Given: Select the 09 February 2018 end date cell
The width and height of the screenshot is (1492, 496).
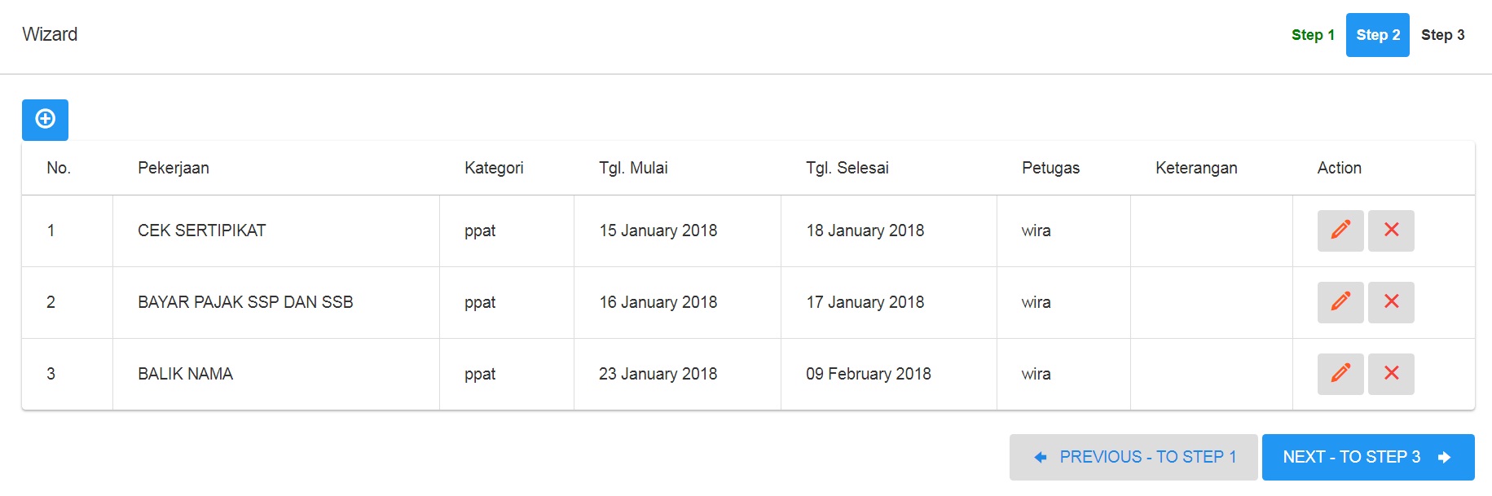Looking at the screenshot, I should click(869, 374).
